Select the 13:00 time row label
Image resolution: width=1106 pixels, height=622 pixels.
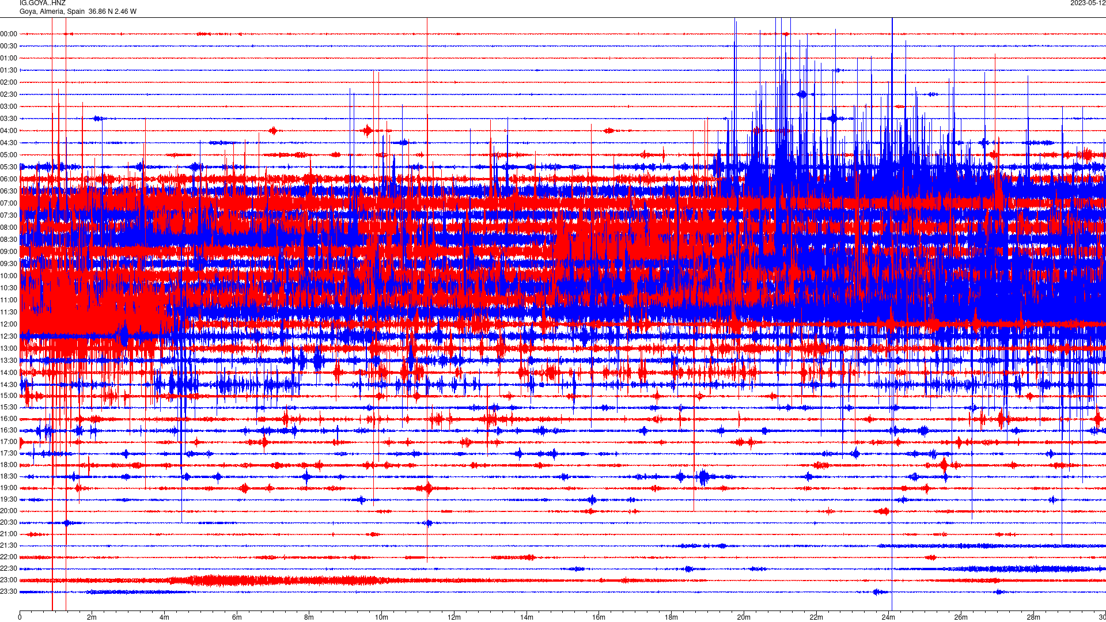click(x=9, y=348)
